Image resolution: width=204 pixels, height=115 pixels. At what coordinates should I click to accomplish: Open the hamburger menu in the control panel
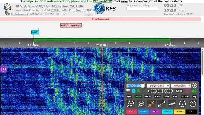(128, 91)
